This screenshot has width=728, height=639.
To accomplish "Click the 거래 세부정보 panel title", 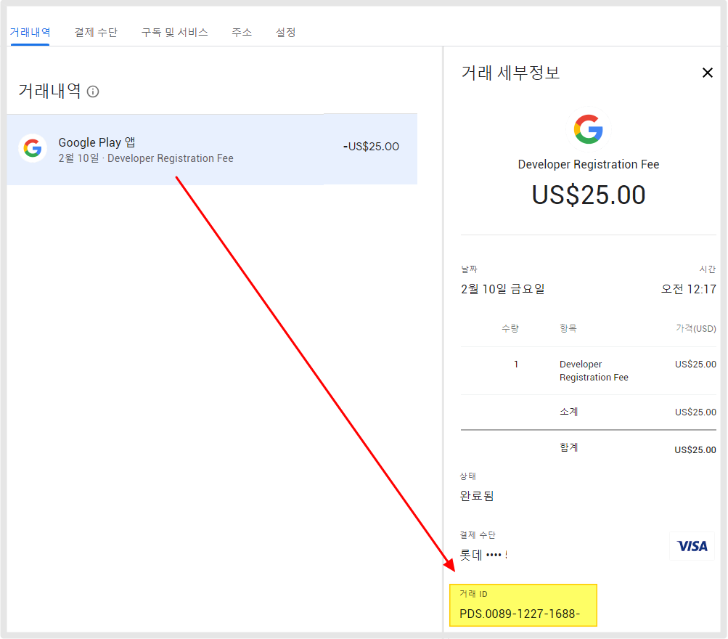I will [510, 73].
